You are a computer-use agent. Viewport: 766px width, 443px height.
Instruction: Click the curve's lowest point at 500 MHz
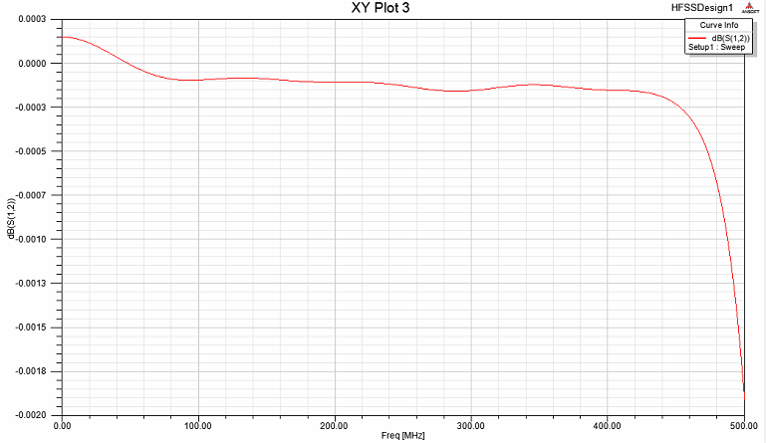click(744, 391)
